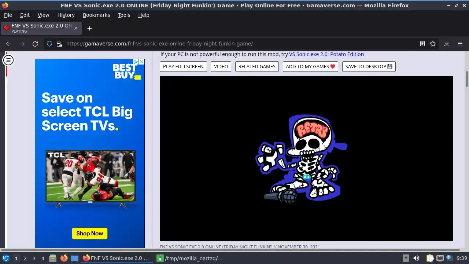
Task: Open clipboard manager tray icon
Action: click(x=430, y=258)
